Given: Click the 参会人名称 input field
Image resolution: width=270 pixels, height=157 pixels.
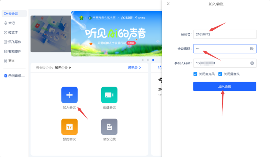Looking at the screenshot, I should click(225, 63).
